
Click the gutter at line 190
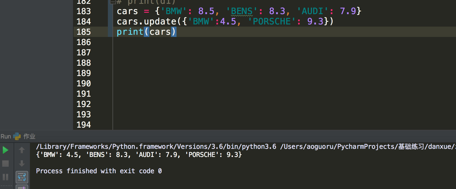[101, 83]
